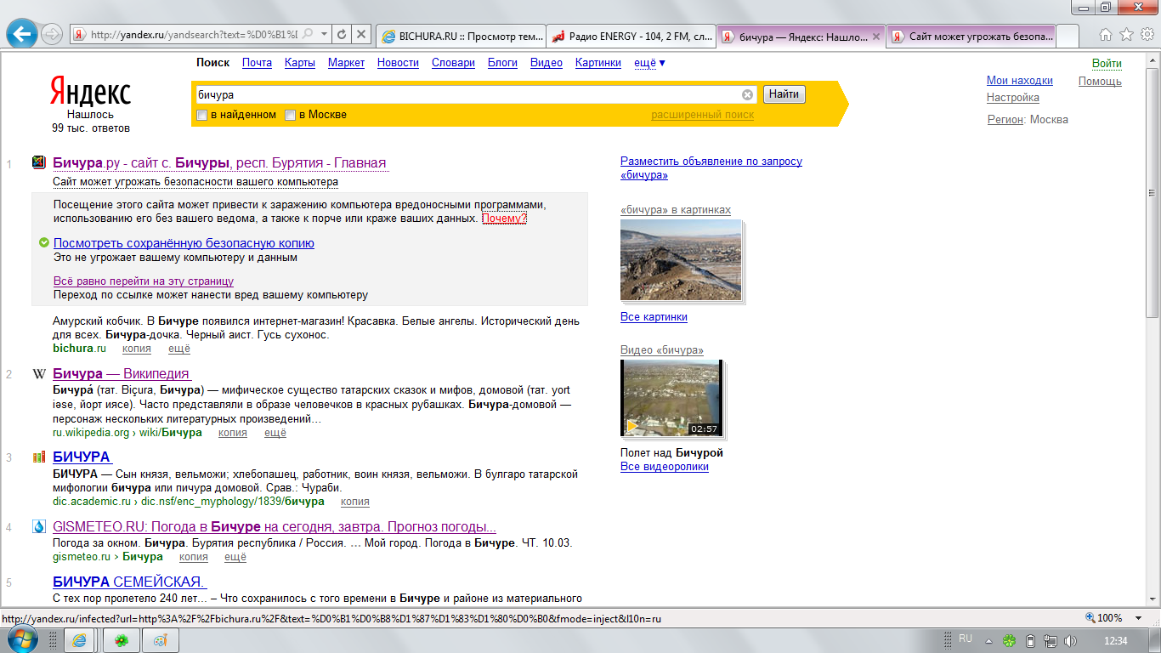Image resolution: width=1161 pixels, height=653 pixels.
Task: Open the Бичура.ру - сайт с. Бичуры result
Action: [219, 163]
